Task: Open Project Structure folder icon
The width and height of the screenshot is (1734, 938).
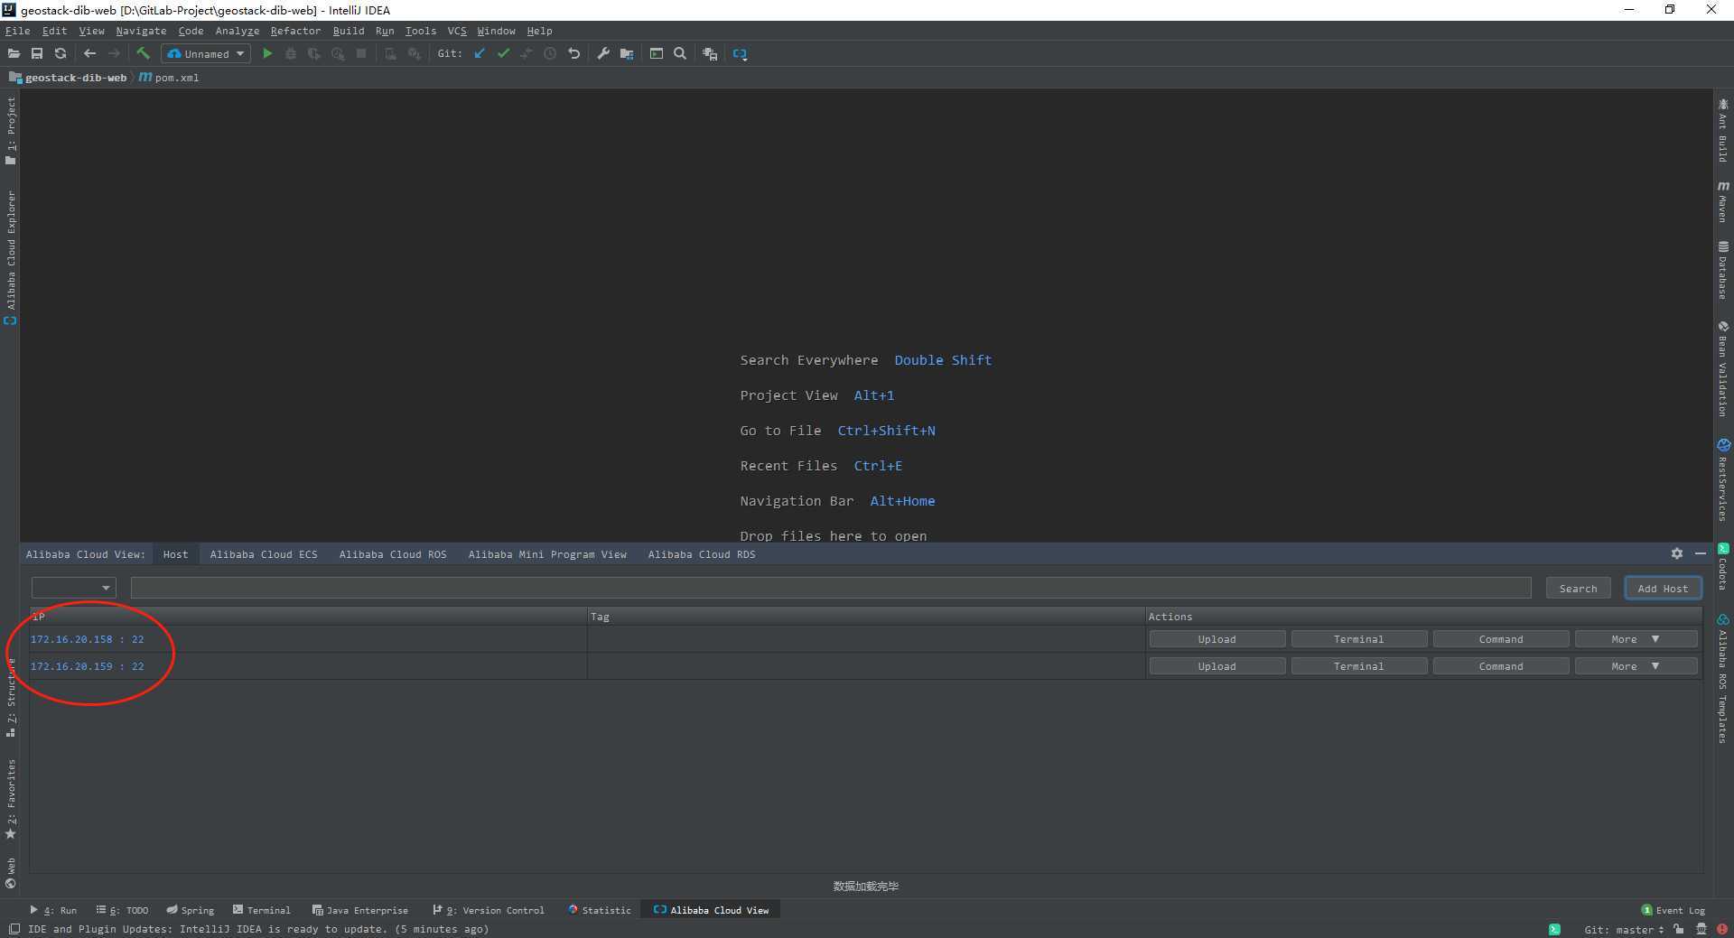Action: [627, 54]
